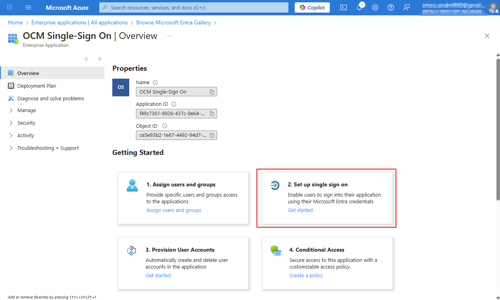500x300 pixels.
Task: Open the Azure portal waffle menu
Action: (9, 7)
